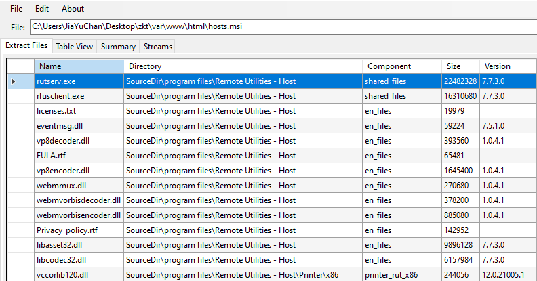537x281 pixels.
Task: Sort by the Name column header
Action: coord(79,66)
